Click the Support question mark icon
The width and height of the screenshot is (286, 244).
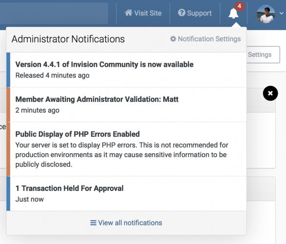(x=181, y=13)
